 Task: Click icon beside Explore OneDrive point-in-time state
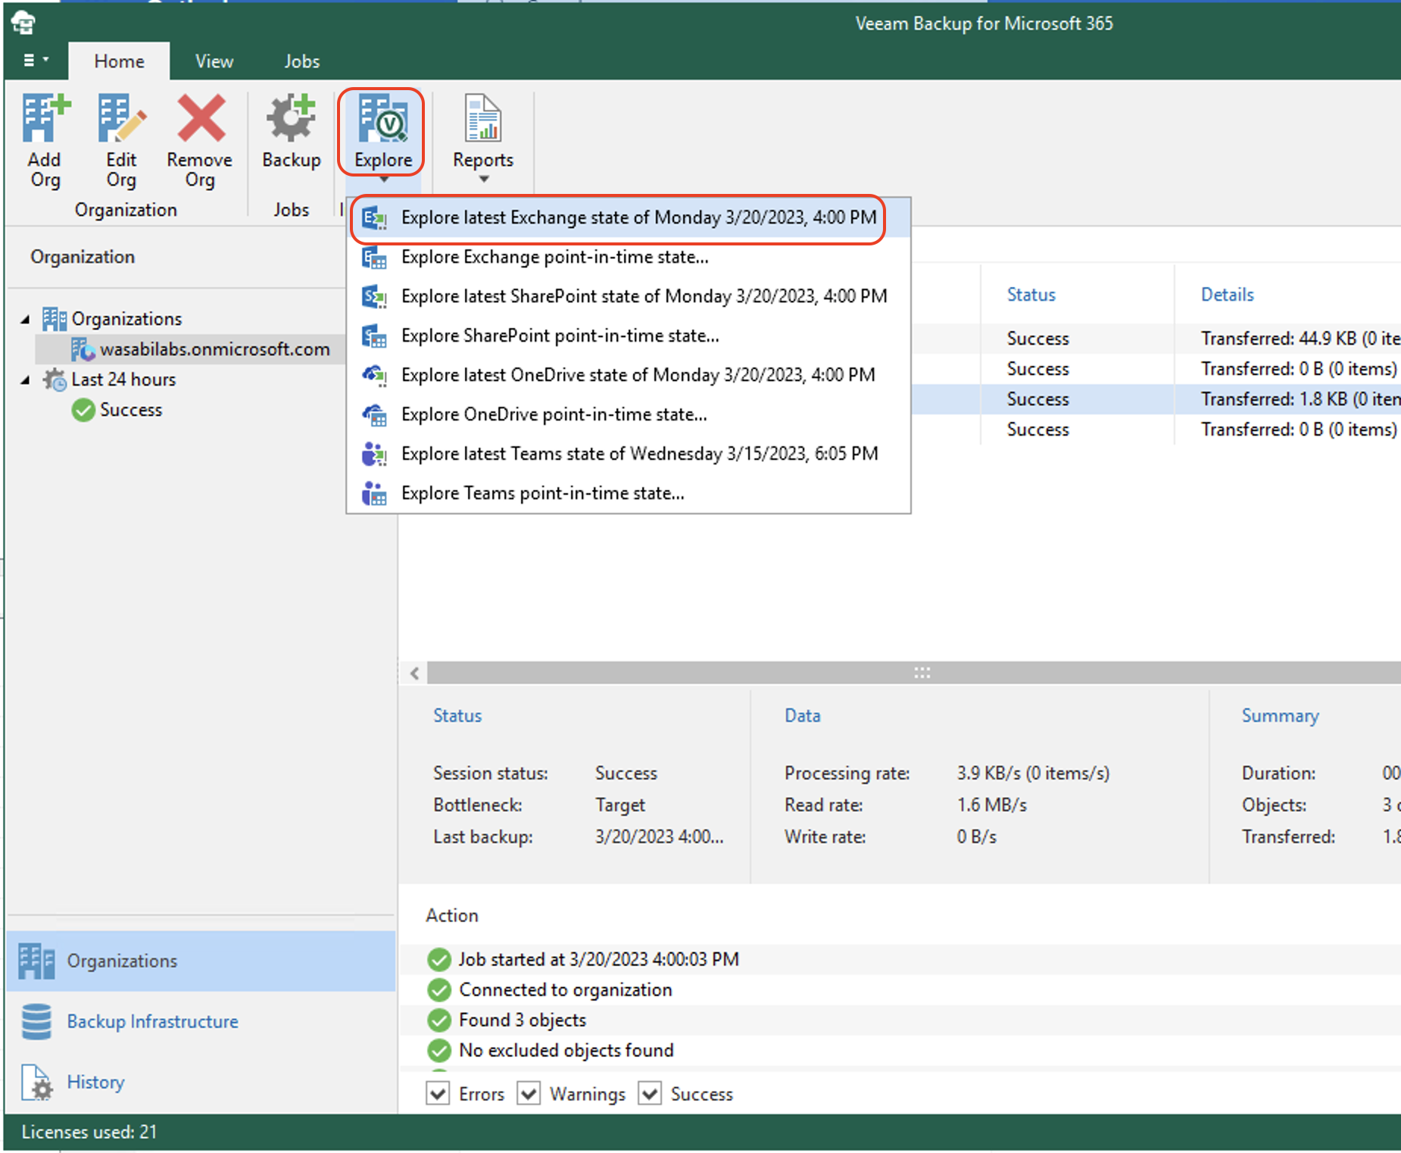374,415
